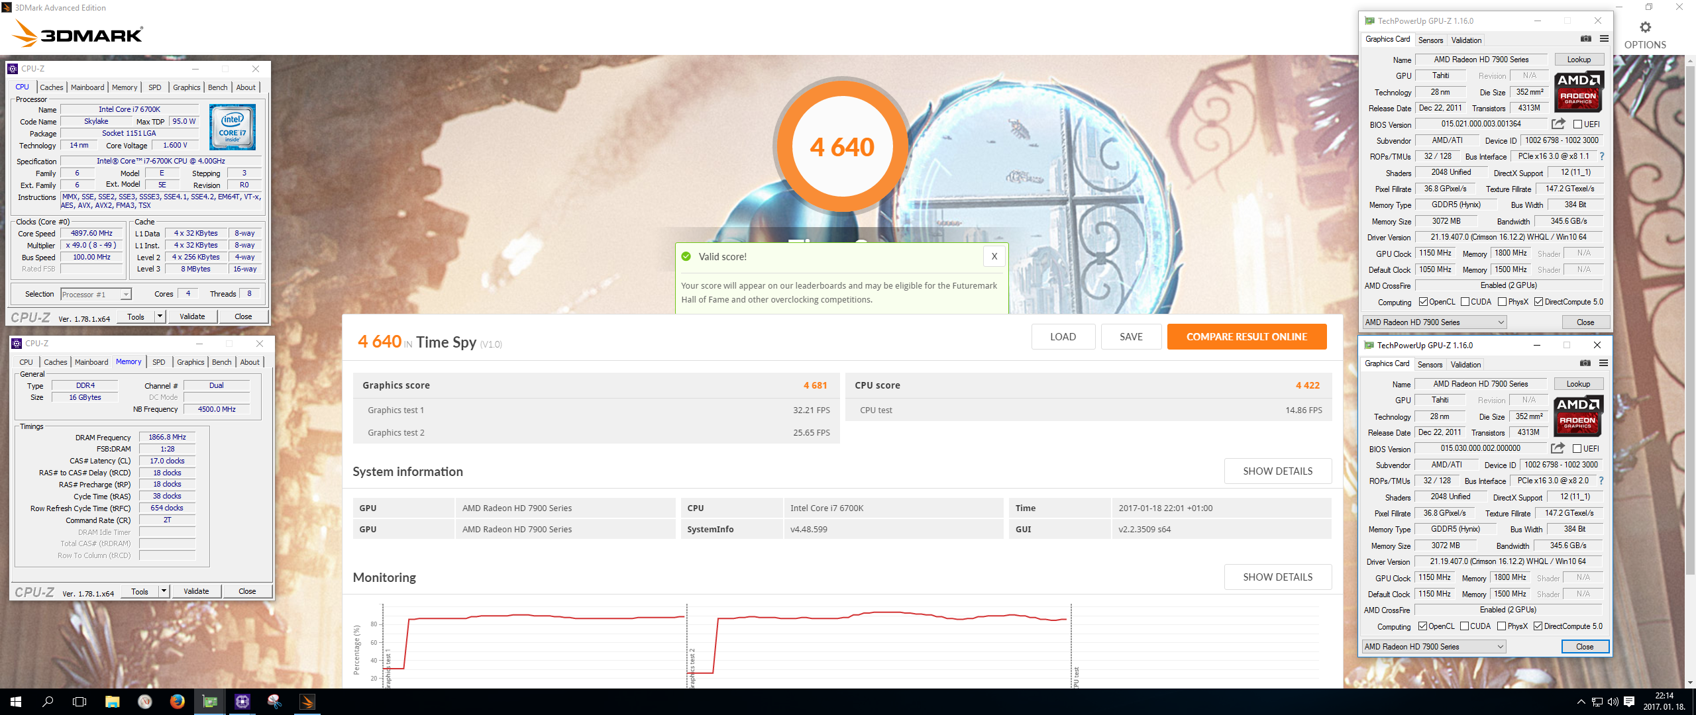Dismiss the Valid score notification with X
Image resolution: width=1696 pixels, height=715 pixels.
994,257
